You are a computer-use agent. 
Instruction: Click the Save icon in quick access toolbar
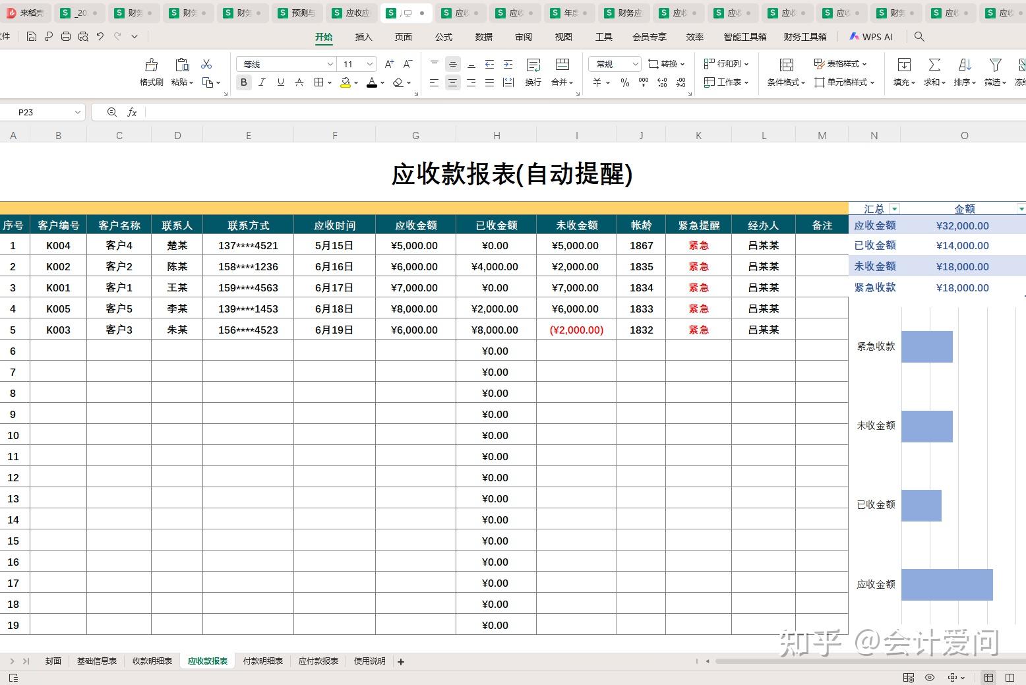tap(32, 37)
